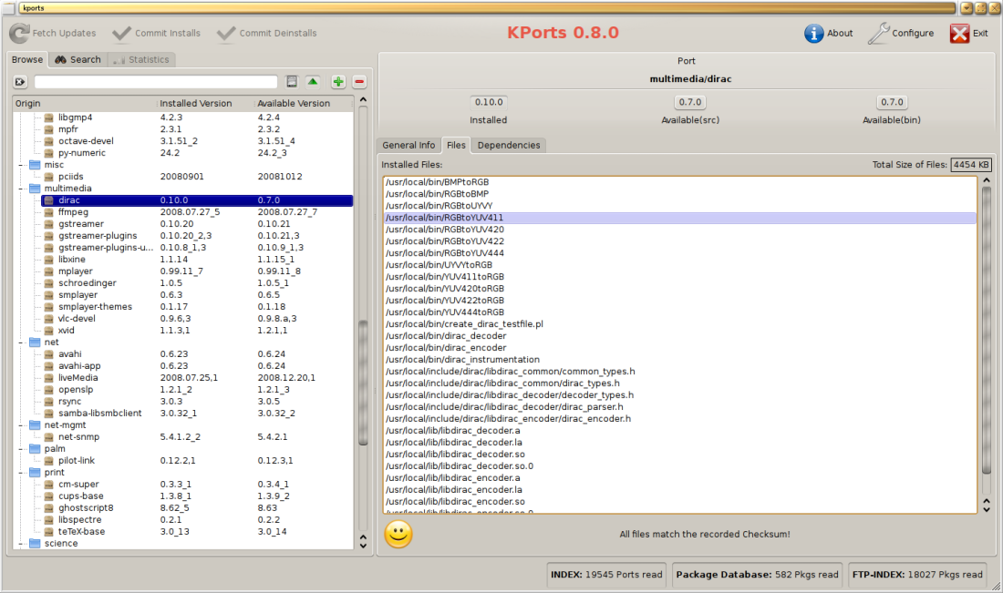Click the INDEX 19545 Ports read status
1003x593 pixels.
(x=606, y=575)
